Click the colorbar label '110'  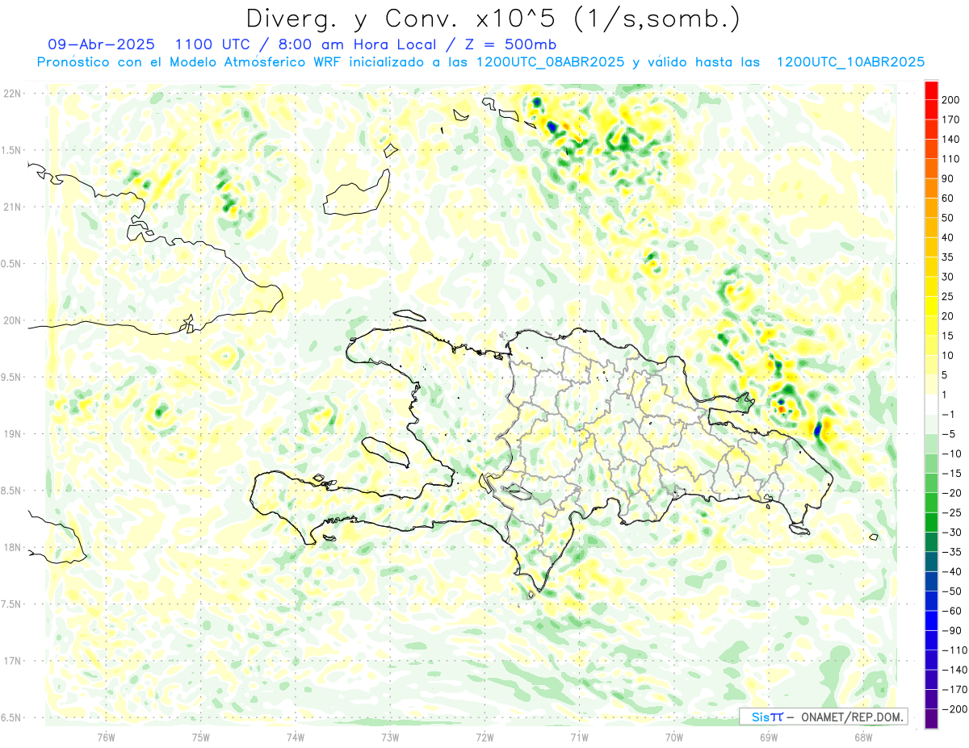[951, 159]
